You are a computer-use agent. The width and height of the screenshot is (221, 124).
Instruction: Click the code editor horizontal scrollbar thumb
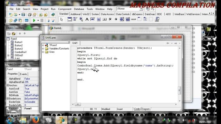(x=78, y=104)
